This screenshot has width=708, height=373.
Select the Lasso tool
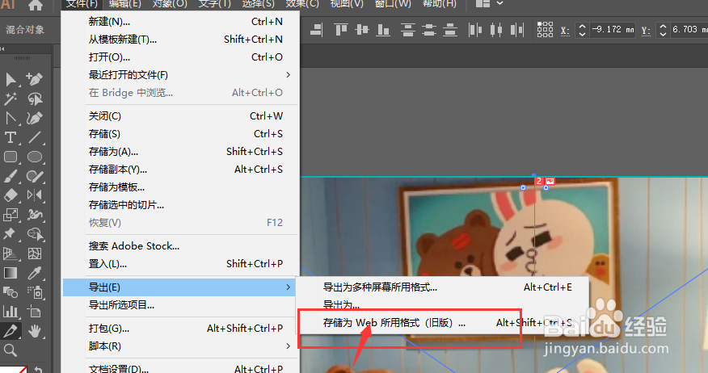click(35, 98)
